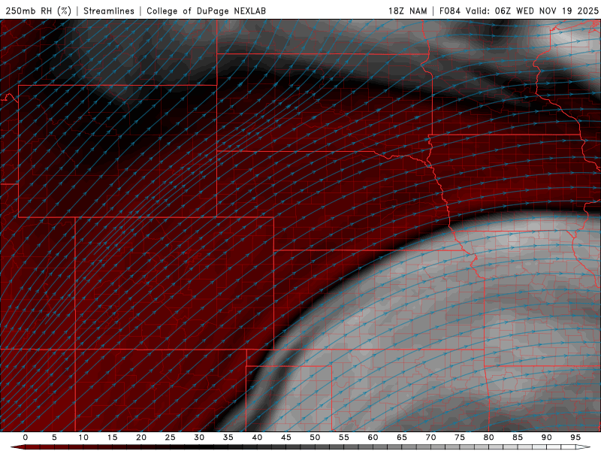Click the colorbar label "30"
This screenshot has height=451, width=601.
tap(199, 437)
